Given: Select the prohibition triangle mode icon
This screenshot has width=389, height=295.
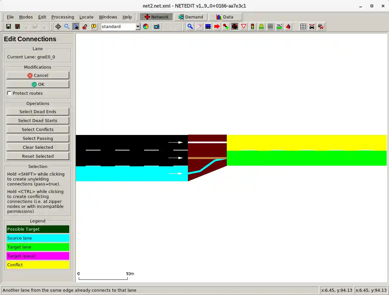Looking at the screenshot, I should (x=244, y=27).
